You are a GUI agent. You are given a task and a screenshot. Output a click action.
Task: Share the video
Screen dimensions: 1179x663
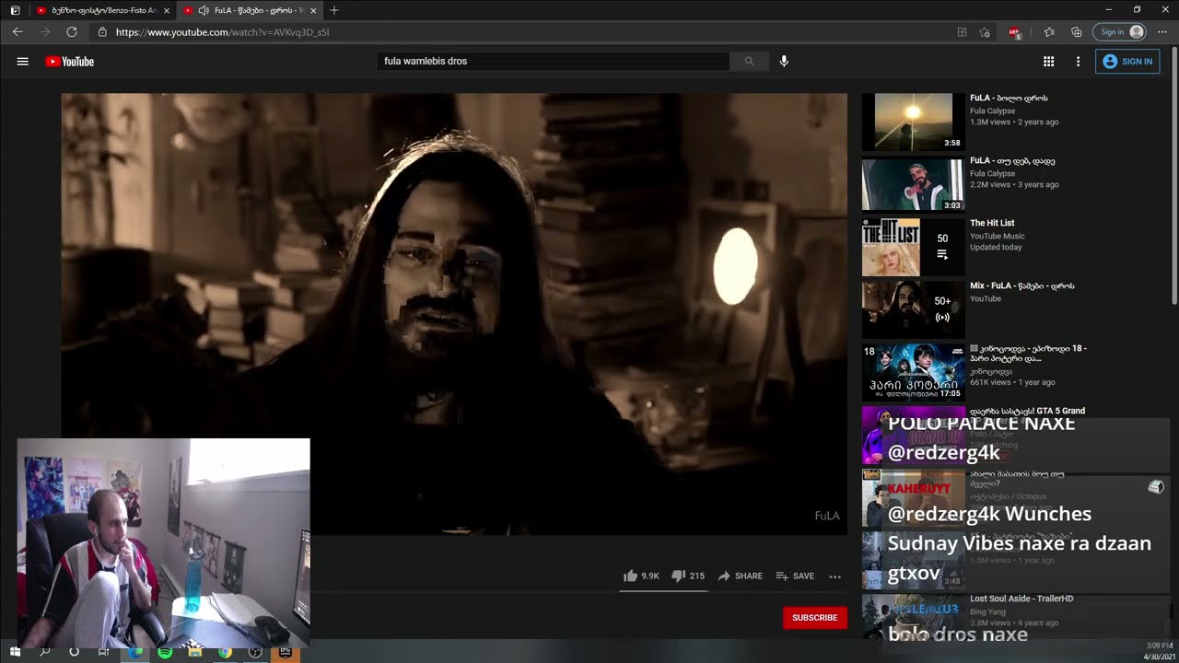[740, 576]
